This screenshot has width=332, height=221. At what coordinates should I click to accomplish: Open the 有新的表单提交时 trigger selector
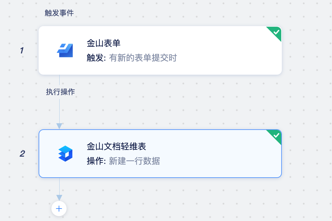(142, 57)
